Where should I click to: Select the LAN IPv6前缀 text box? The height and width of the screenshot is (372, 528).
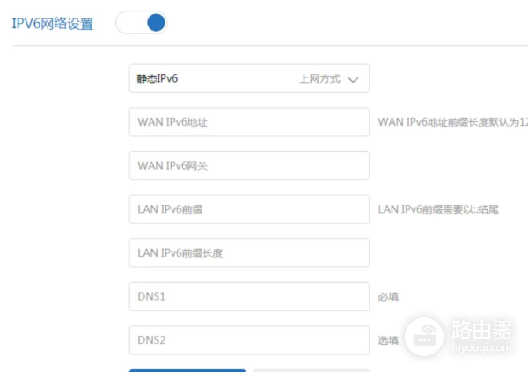(248, 209)
